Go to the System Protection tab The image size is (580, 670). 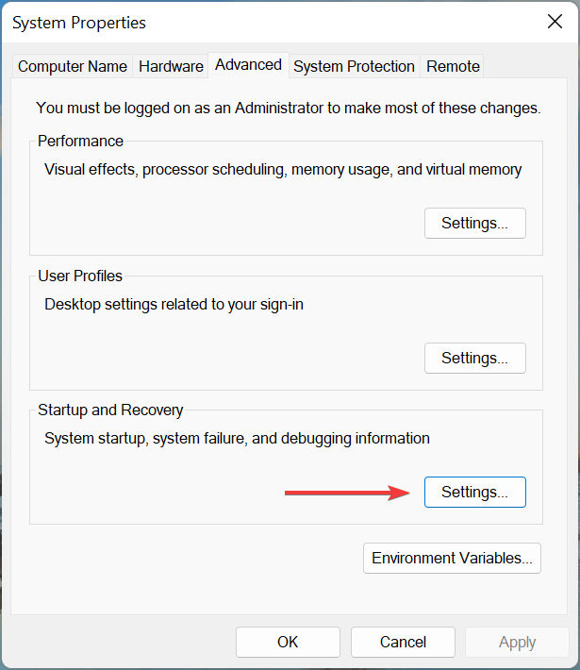pyautogui.click(x=354, y=66)
